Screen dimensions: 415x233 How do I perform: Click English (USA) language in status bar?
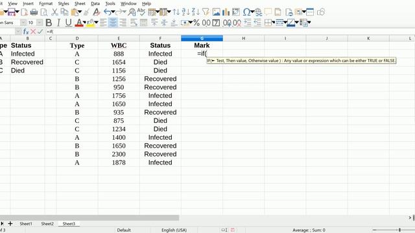click(x=174, y=230)
